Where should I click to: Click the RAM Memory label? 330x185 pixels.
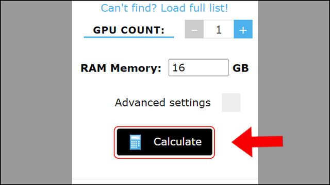121,68
